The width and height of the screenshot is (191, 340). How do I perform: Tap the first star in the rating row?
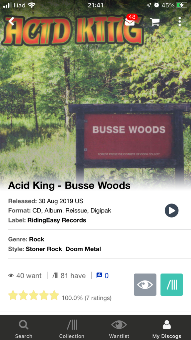13,295
